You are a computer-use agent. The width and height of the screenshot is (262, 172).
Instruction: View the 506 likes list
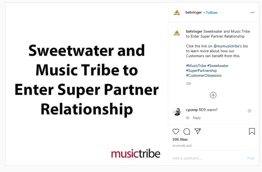[180, 140]
